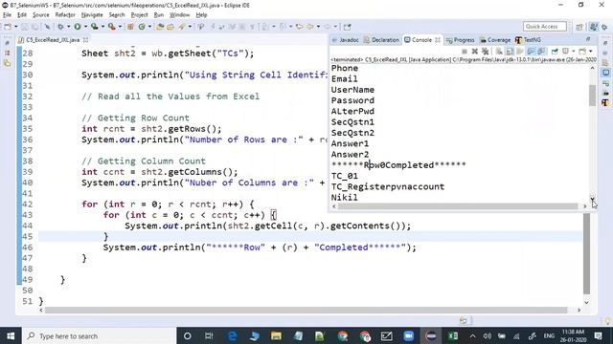
Task: Click 'TC_Registerpvnaccount' line in Console
Action: 388,187
